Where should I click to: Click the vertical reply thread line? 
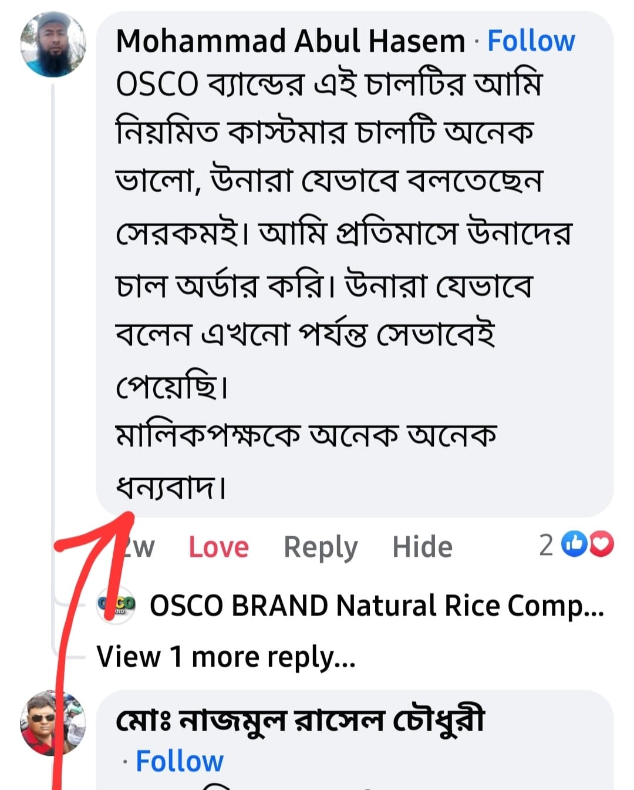[53, 294]
